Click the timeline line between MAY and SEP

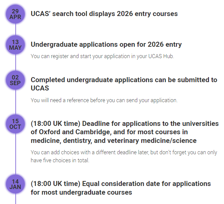16,62
